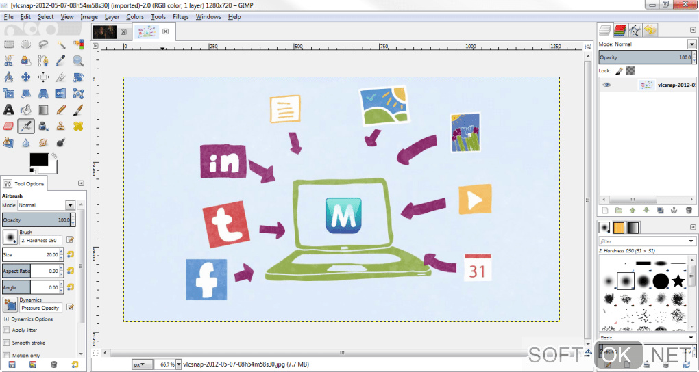Select the Ellipse Select tool
Viewport: 699px width, 372px height.
[x=26, y=44]
